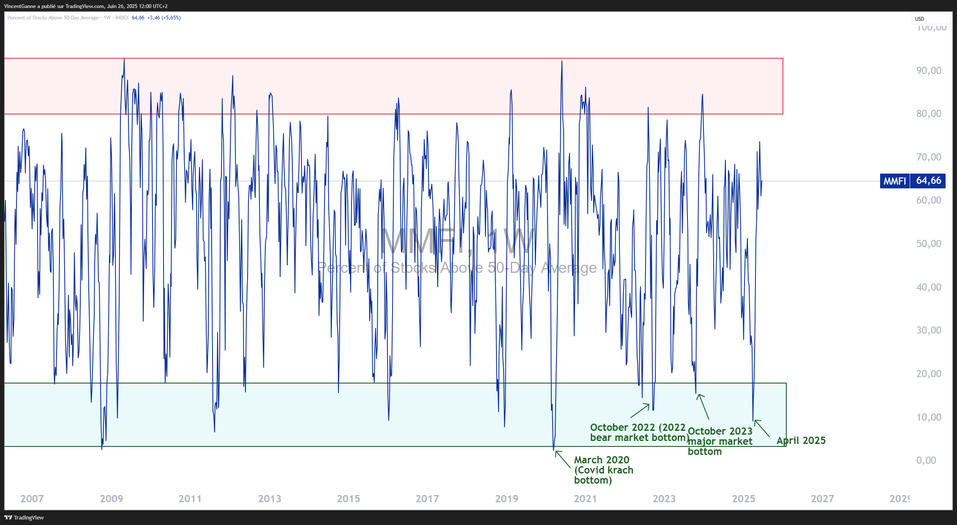957x525 pixels.
Task: Click the 2011 label on time axis
Action: (190, 499)
